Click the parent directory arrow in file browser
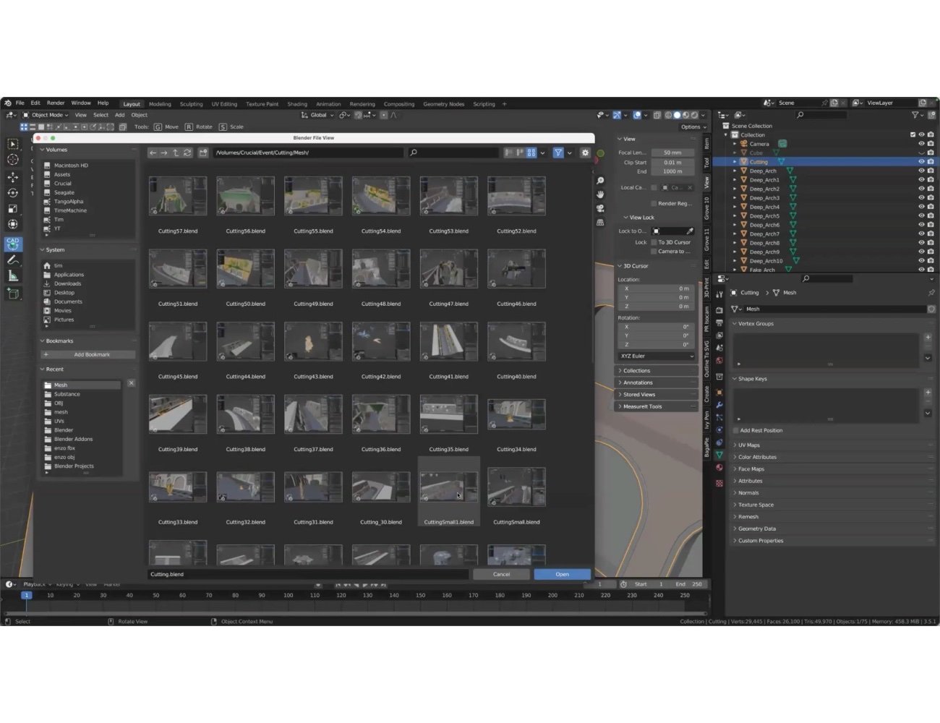940x723 pixels. (175, 153)
